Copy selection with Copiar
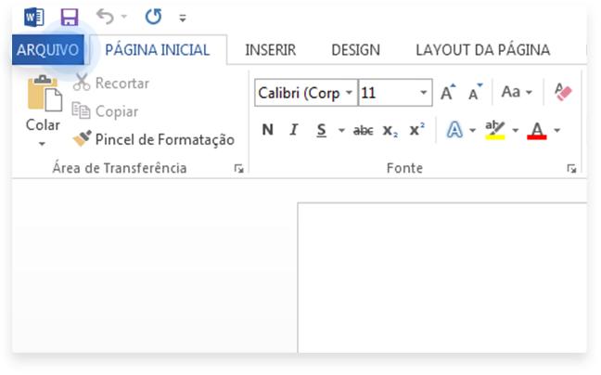This screenshot has height=375, width=601. pyautogui.click(x=106, y=111)
